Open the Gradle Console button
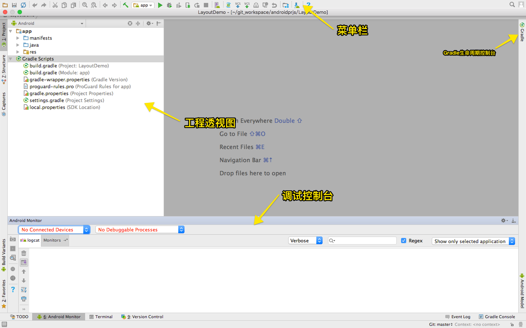The width and height of the screenshot is (526, 328). click(x=497, y=317)
